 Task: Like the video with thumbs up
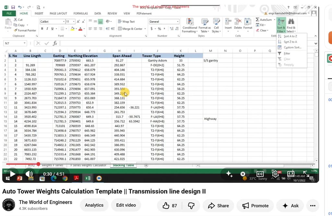click(x=170, y=206)
